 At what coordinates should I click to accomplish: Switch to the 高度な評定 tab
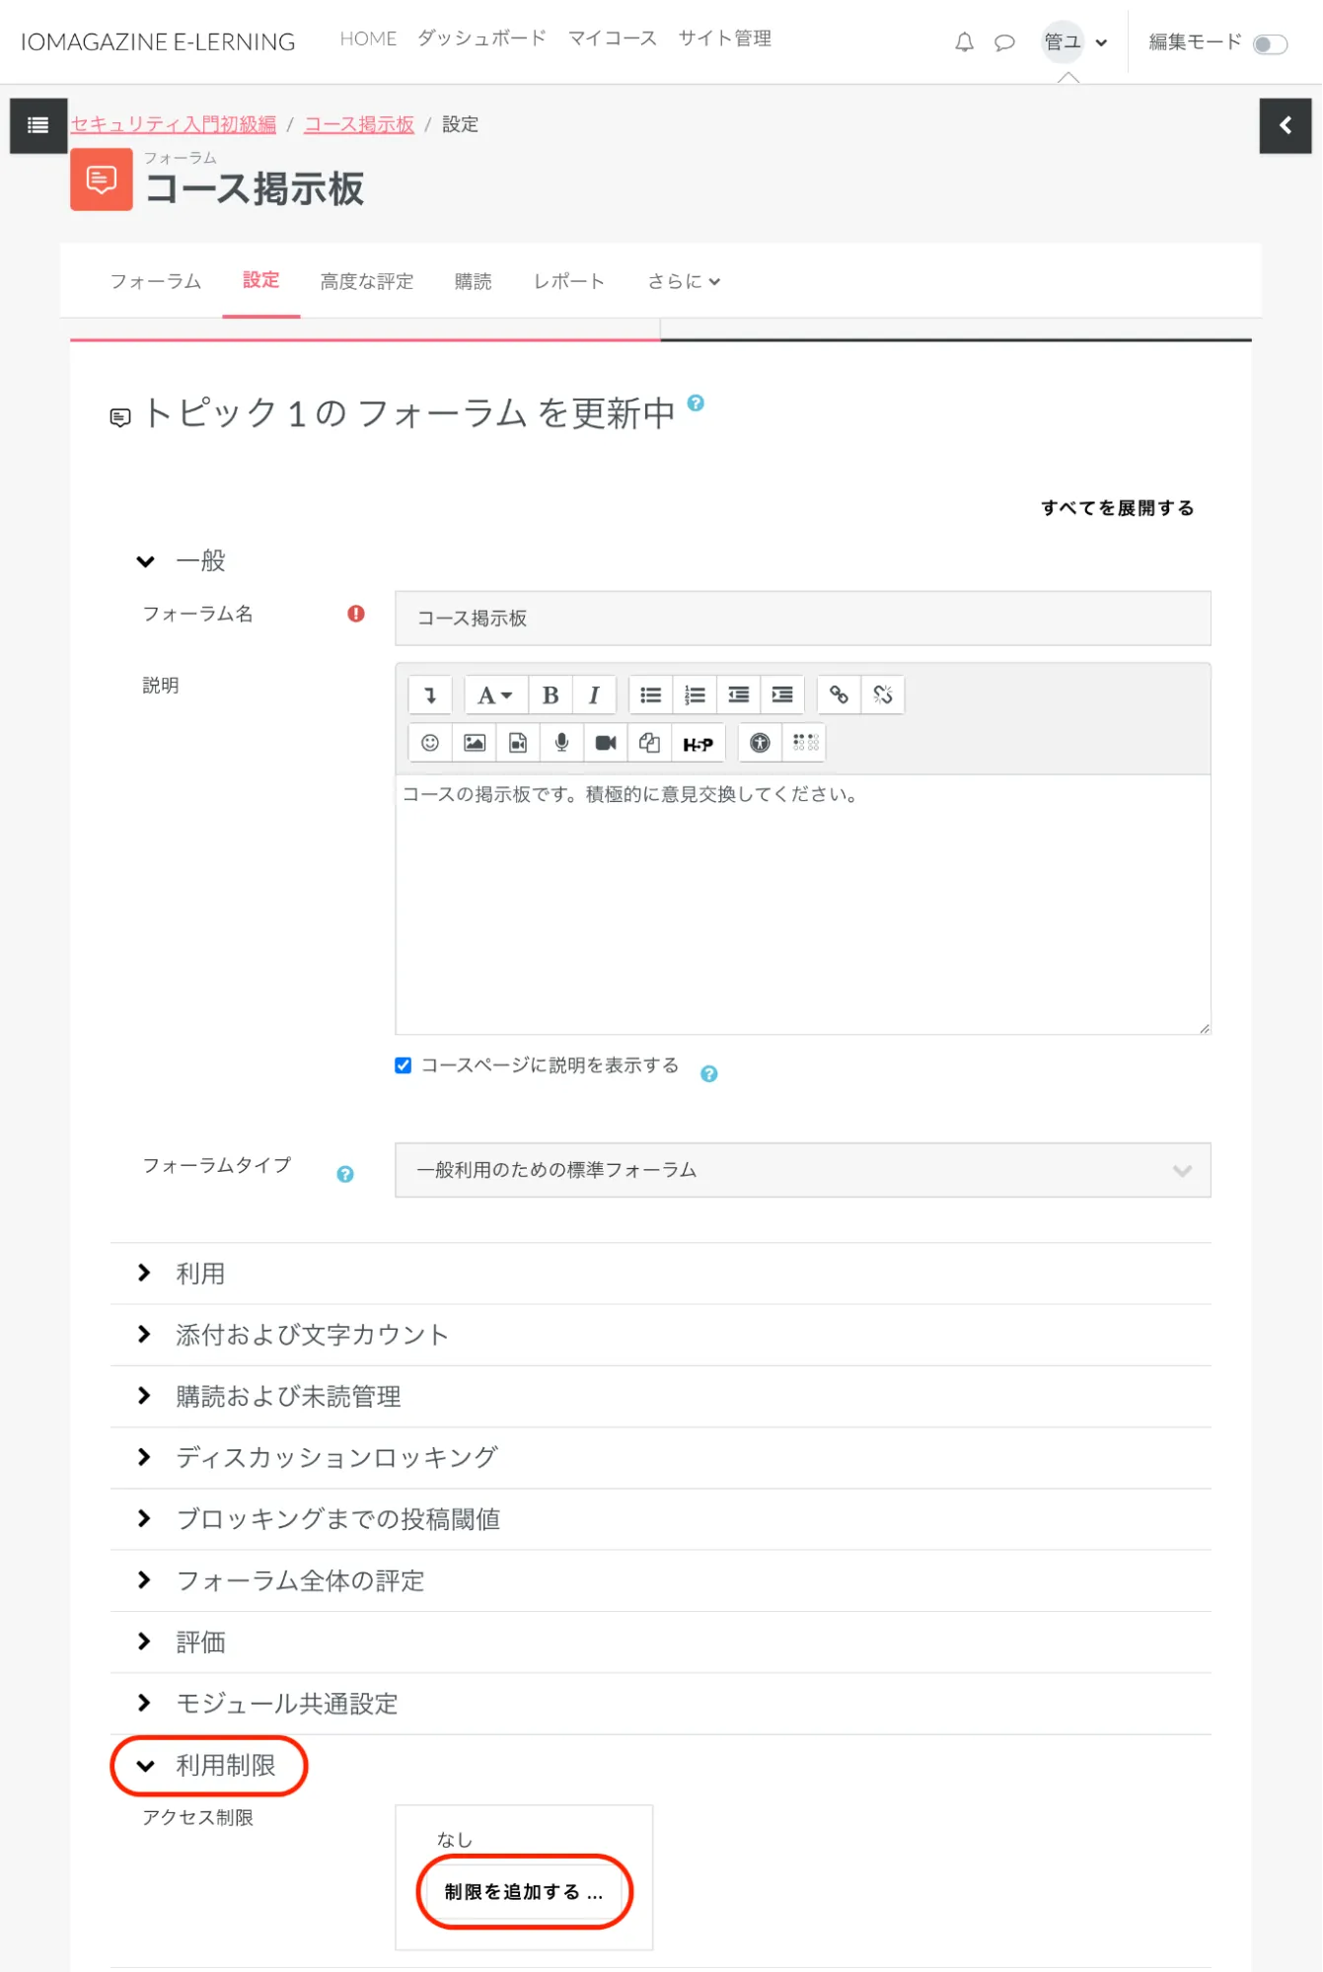click(366, 282)
